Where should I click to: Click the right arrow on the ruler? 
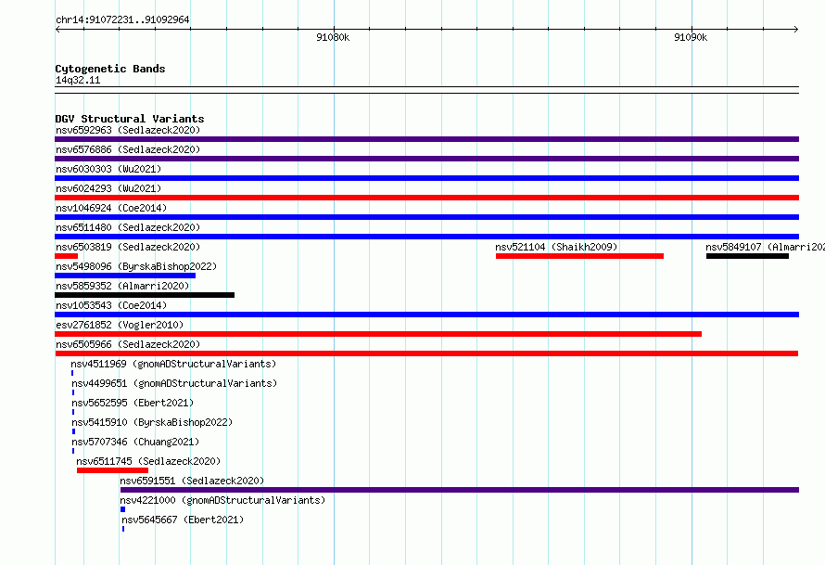coord(796,29)
